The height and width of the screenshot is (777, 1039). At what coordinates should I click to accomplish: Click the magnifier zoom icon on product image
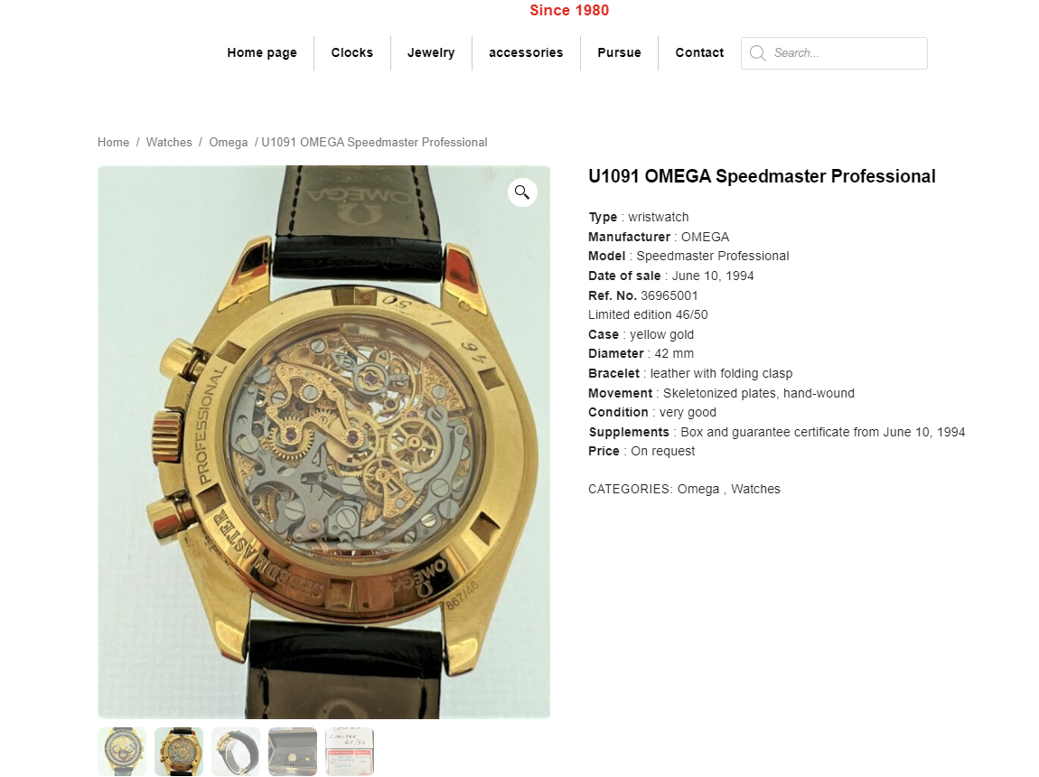click(522, 192)
